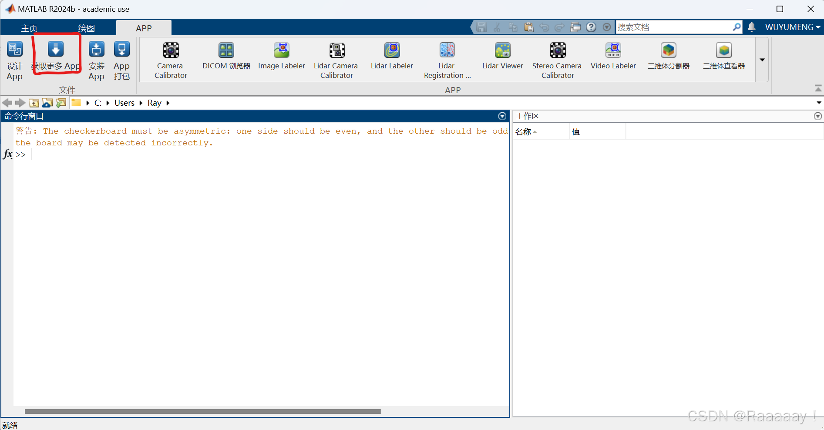Switch to the 绘图 tab
This screenshot has width=824, height=430.
[86, 28]
